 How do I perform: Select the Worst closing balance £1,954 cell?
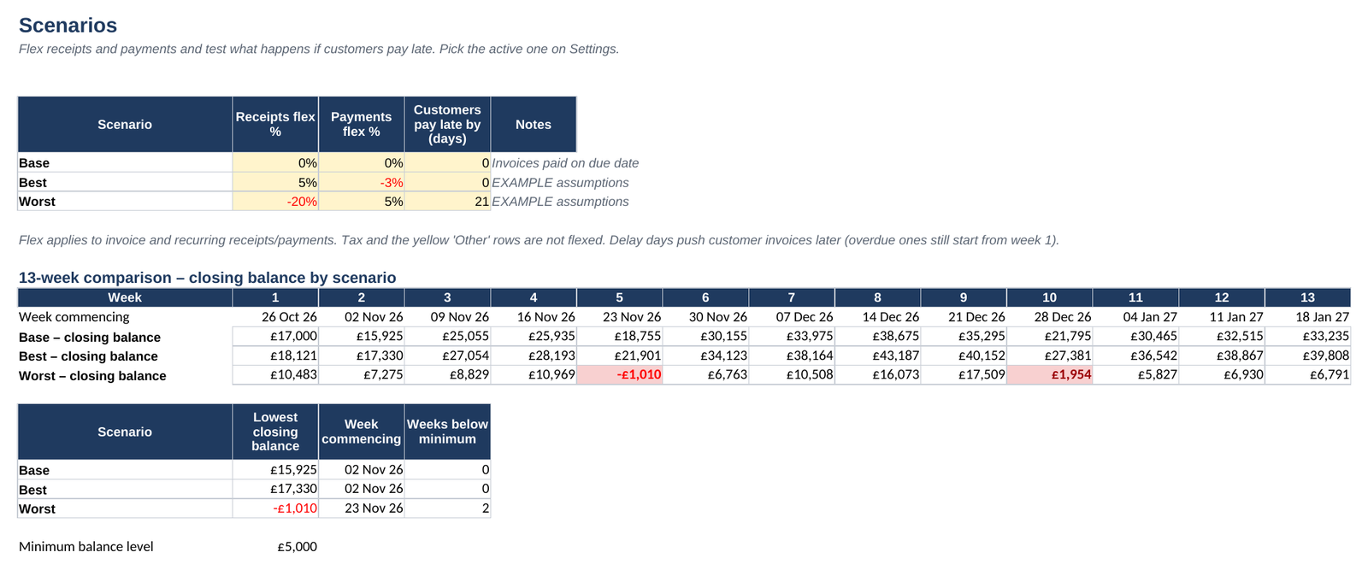tap(1050, 374)
